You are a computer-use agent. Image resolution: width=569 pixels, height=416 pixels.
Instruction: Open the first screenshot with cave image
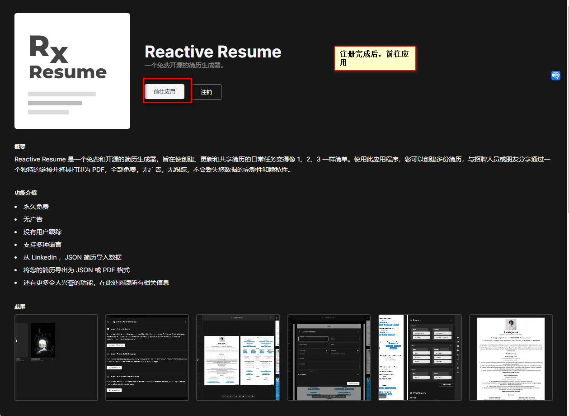tap(56, 357)
